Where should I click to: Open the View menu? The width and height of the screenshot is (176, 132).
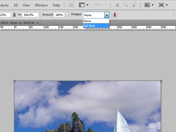click(26, 5)
